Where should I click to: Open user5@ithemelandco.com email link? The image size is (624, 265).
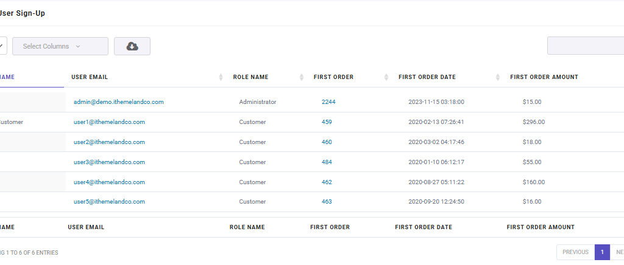(x=109, y=202)
